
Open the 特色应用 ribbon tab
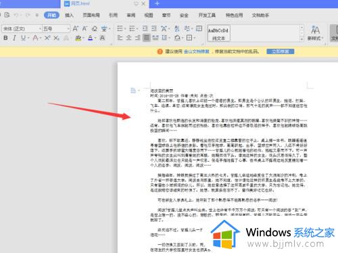tap(234, 15)
